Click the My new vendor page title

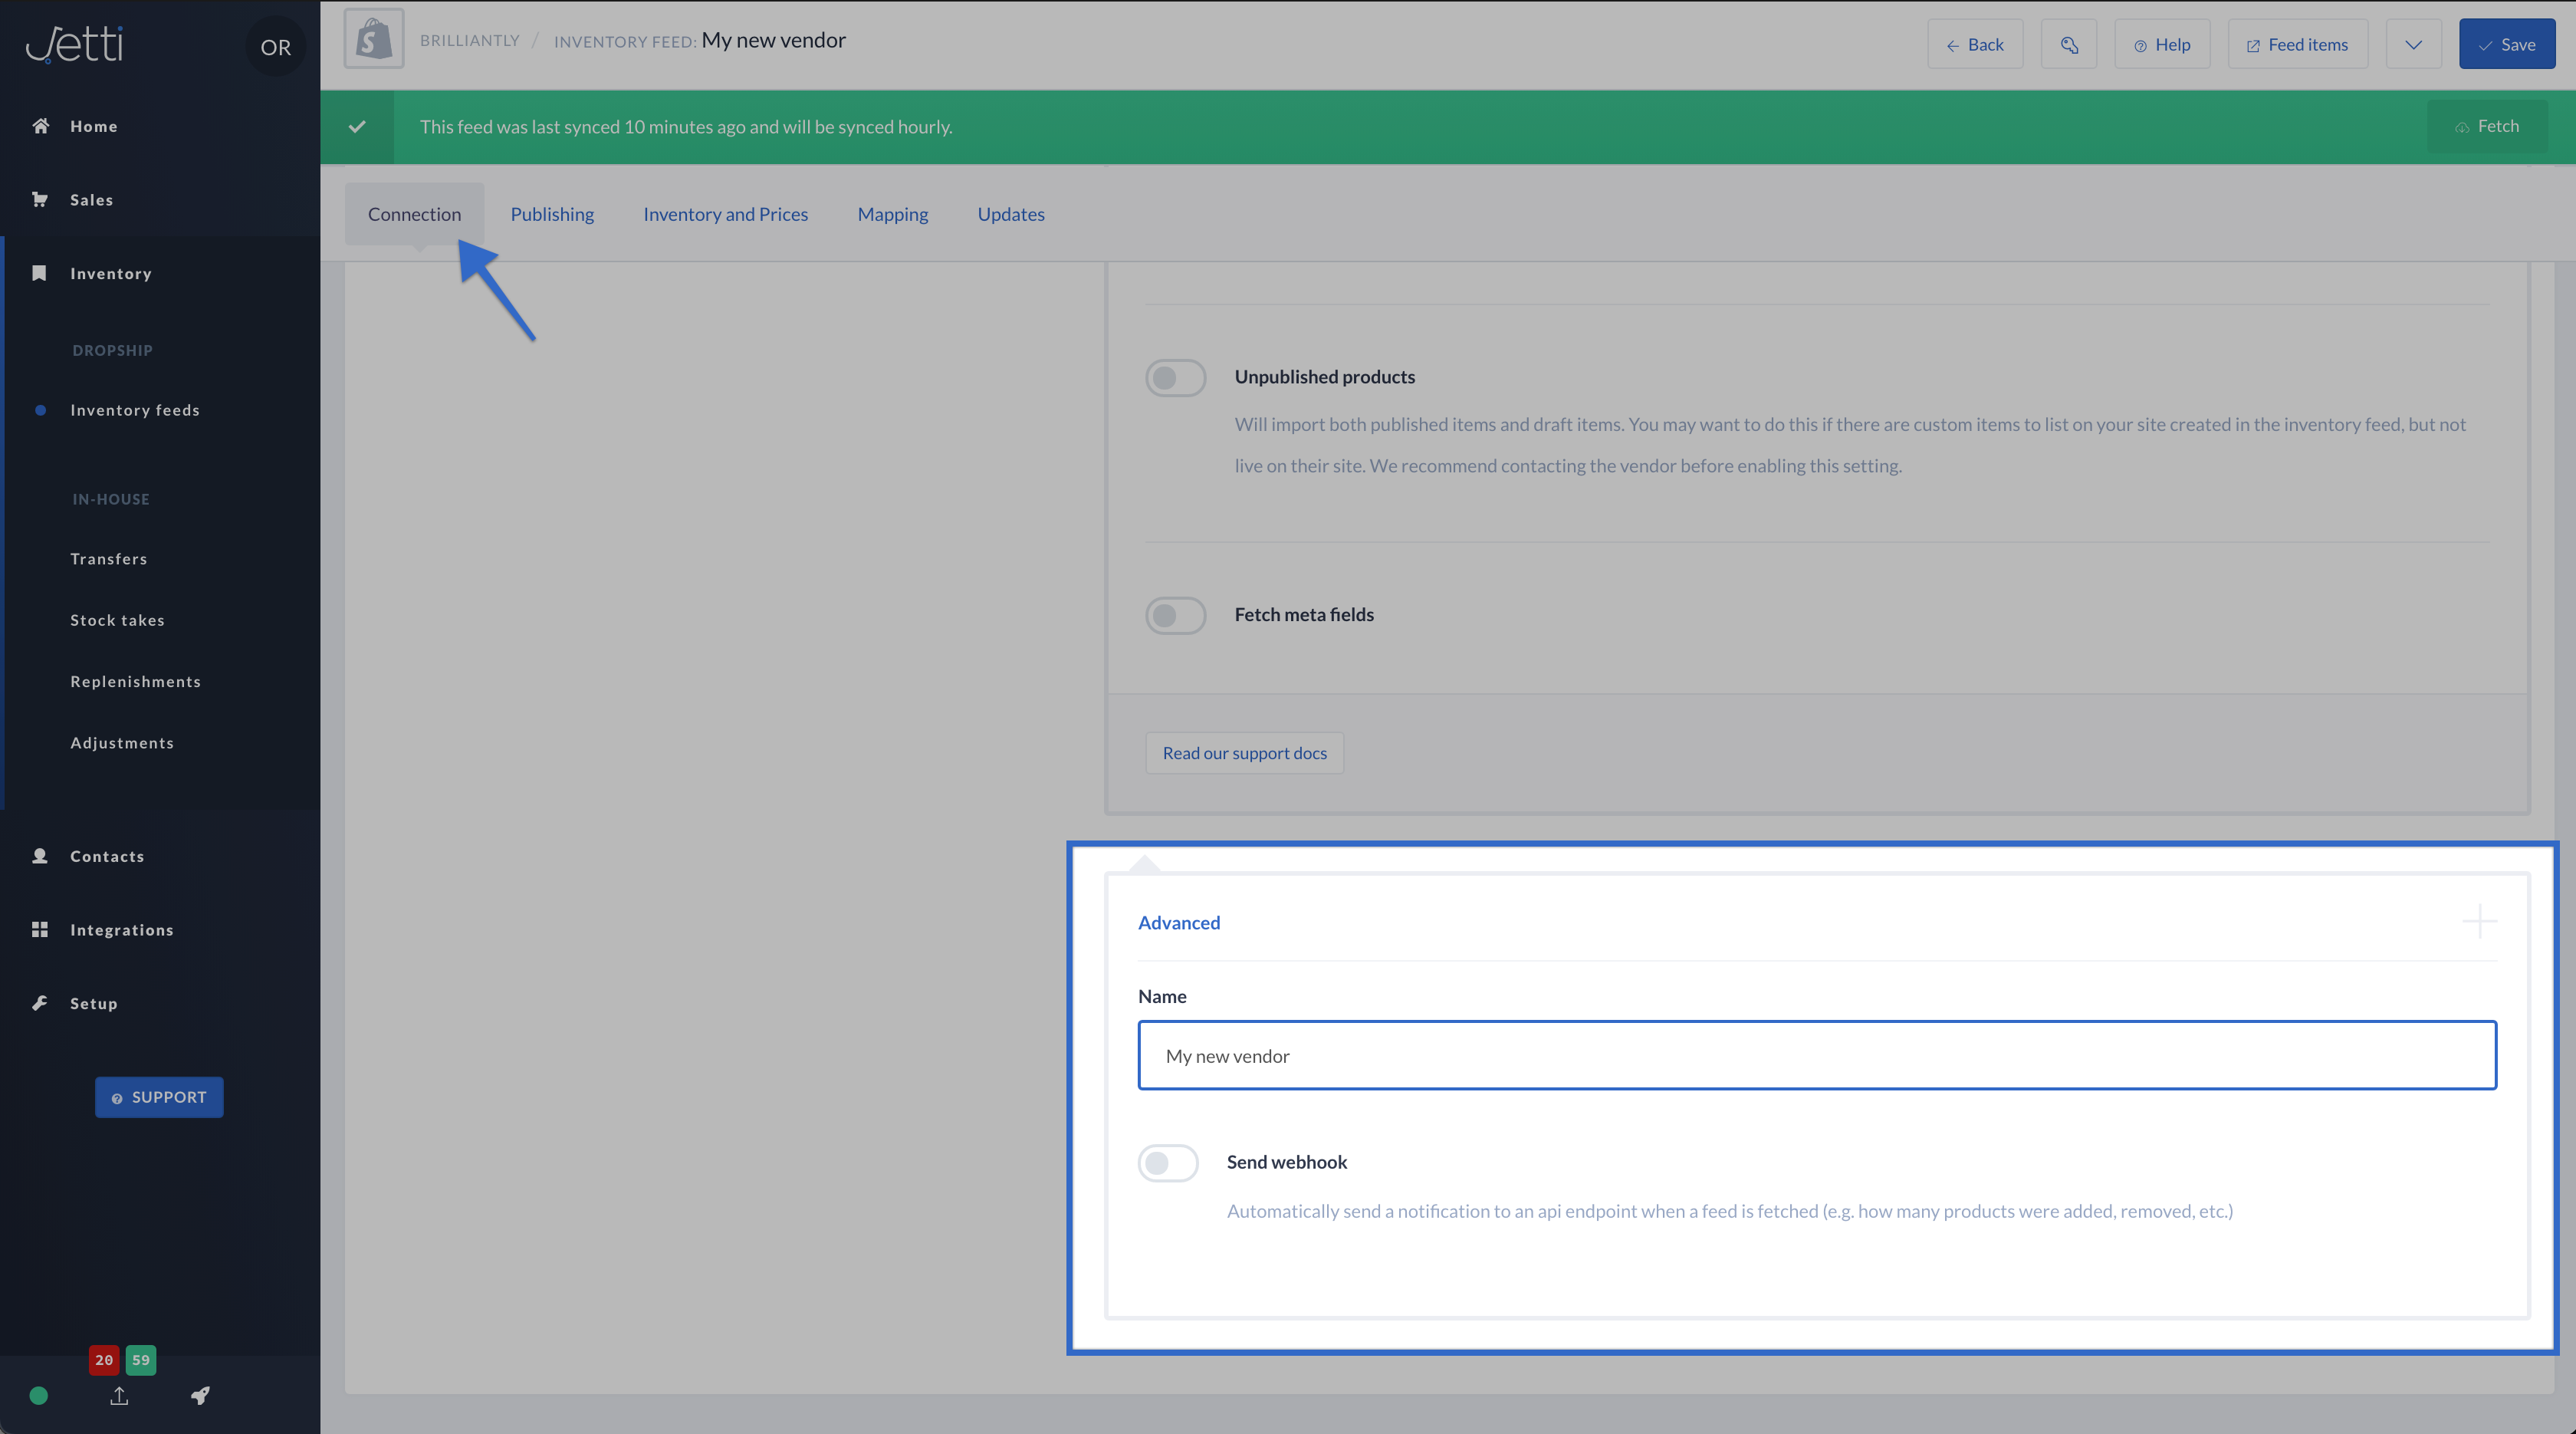[773, 40]
